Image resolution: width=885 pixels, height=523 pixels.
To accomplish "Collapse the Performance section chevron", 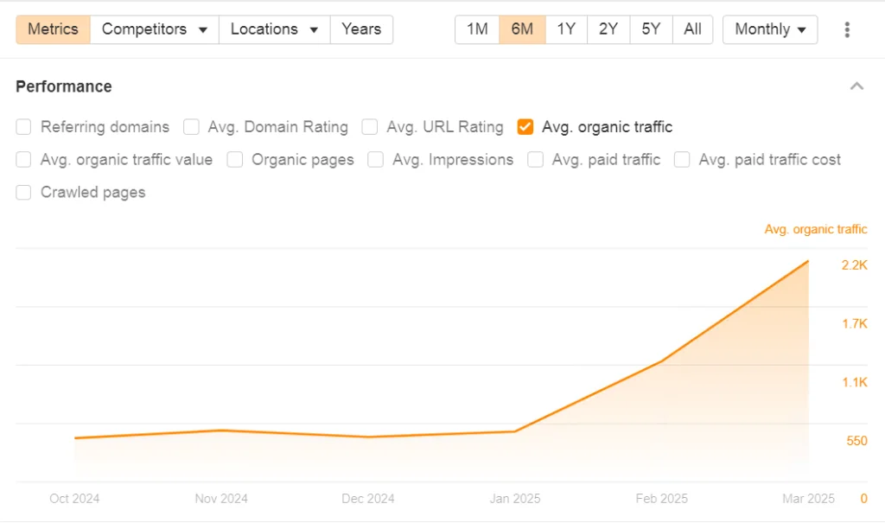I will click(x=856, y=86).
